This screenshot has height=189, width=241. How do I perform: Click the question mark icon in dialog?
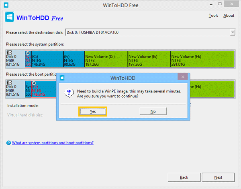(x=69, y=93)
